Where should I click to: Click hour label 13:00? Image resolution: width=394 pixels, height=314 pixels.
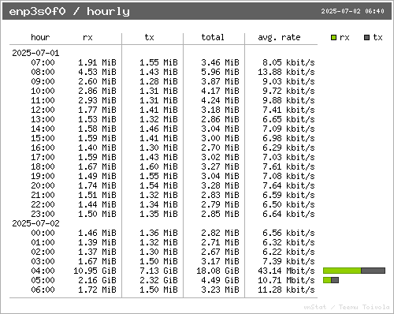click(43, 119)
